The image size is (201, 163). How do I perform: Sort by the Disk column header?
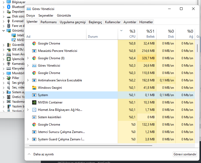(x=166, y=34)
